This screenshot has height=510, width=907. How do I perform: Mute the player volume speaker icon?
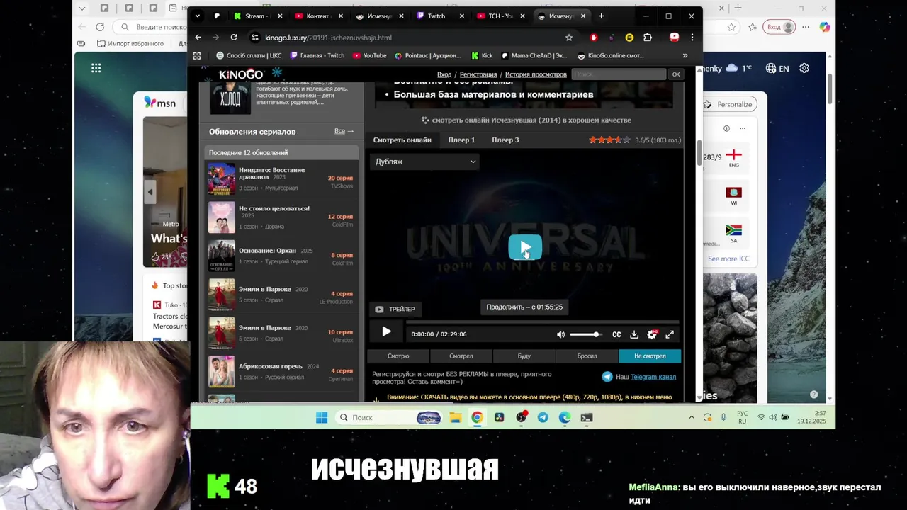[x=560, y=334]
